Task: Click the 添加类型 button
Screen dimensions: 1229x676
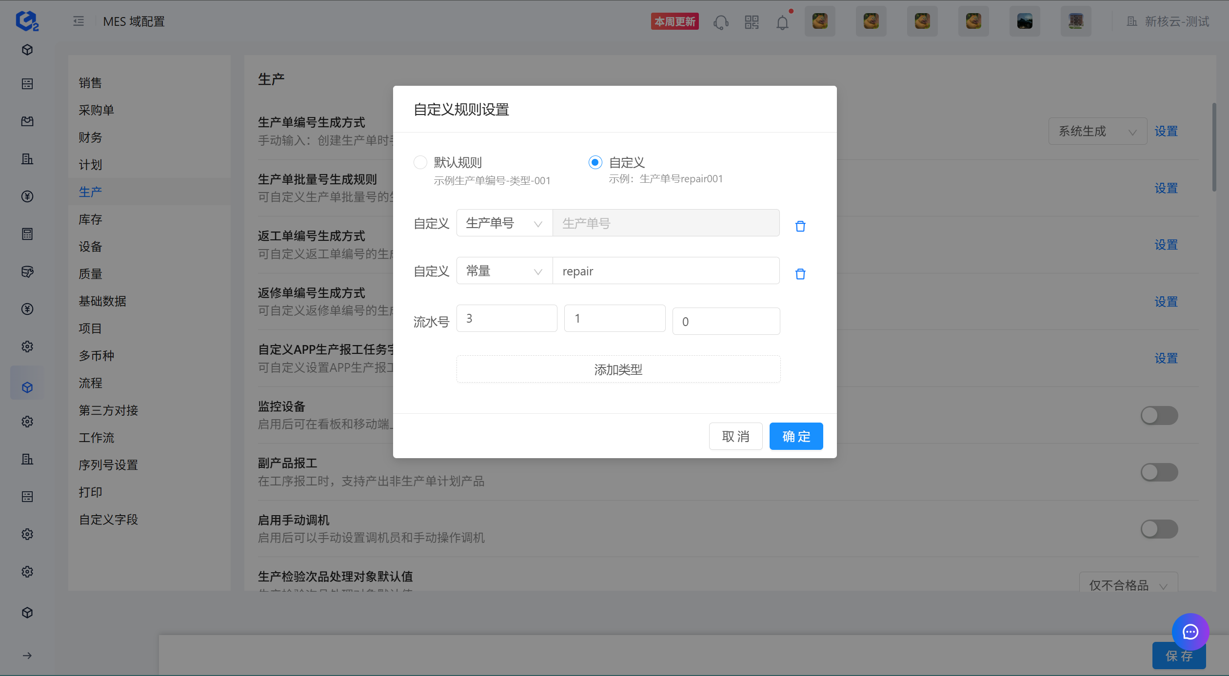Action: coord(618,369)
